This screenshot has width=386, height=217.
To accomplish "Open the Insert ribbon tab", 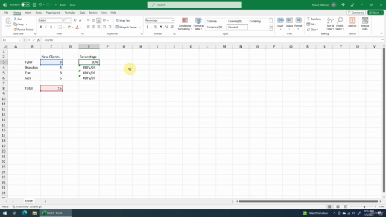I will (x=28, y=13).
